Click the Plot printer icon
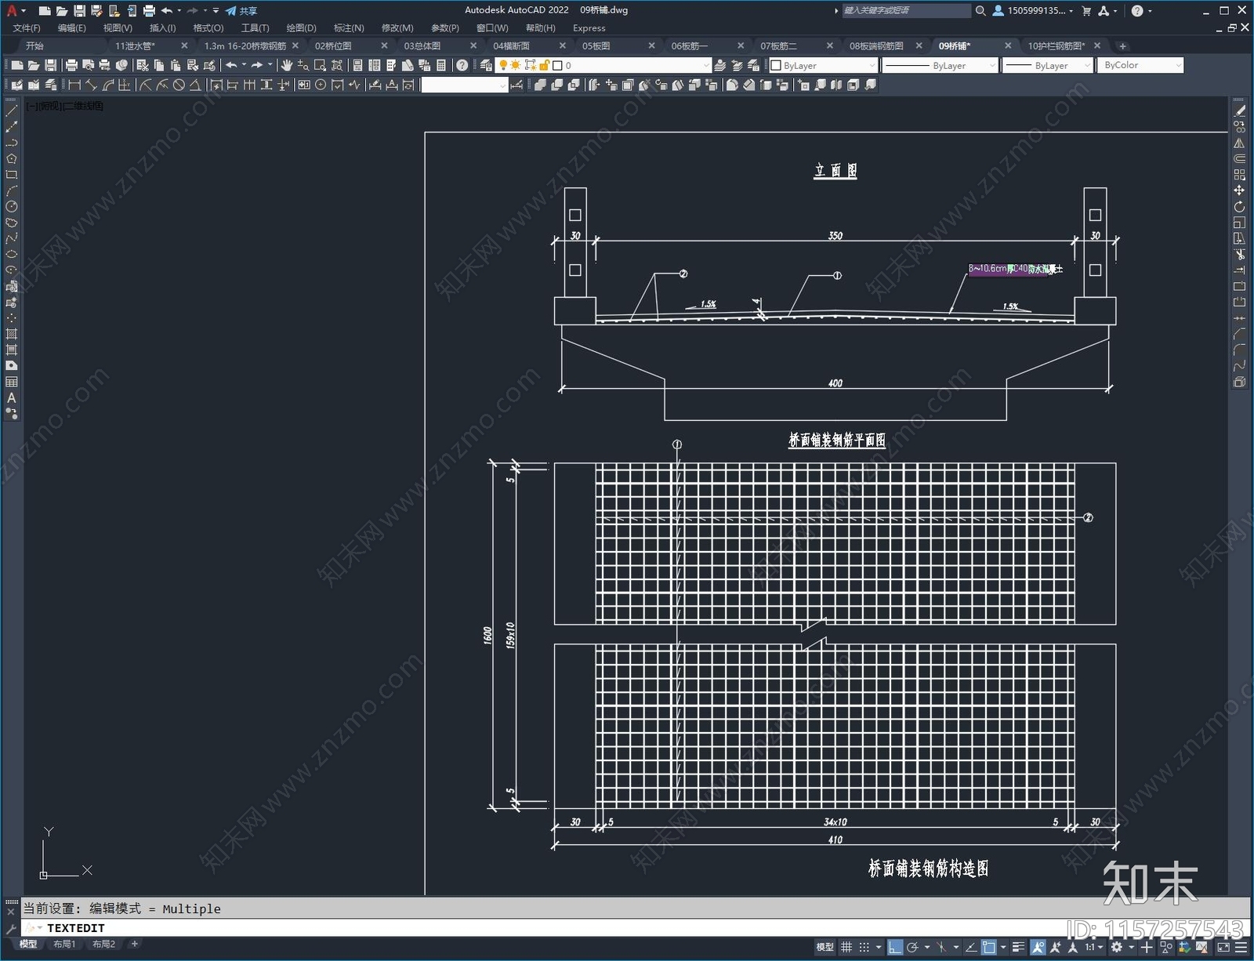This screenshot has height=961, width=1254. (x=71, y=65)
